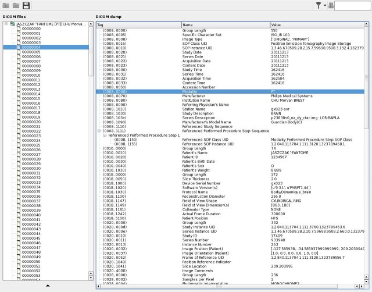Click the open directory folder icon

click(x=16, y=6)
